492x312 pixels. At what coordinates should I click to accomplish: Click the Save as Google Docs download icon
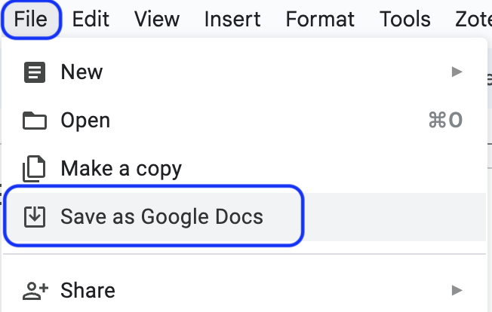click(35, 217)
